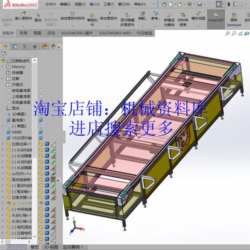Expand the 注解 node in the tree

2,78
